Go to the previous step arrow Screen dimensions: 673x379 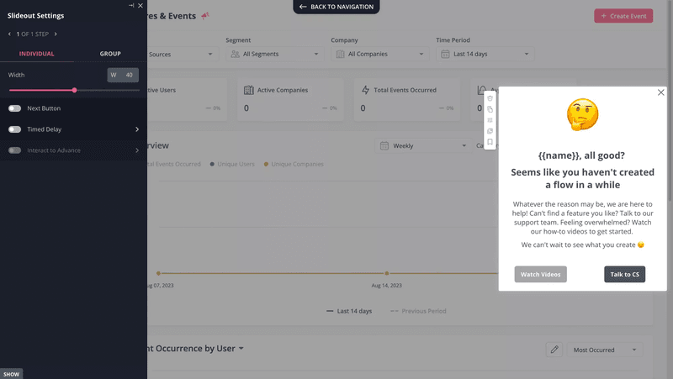pyautogui.click(x=9, y=34)
